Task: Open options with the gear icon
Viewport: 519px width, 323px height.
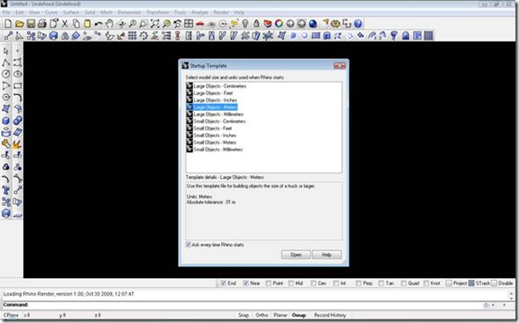Action: coord(336,24)
